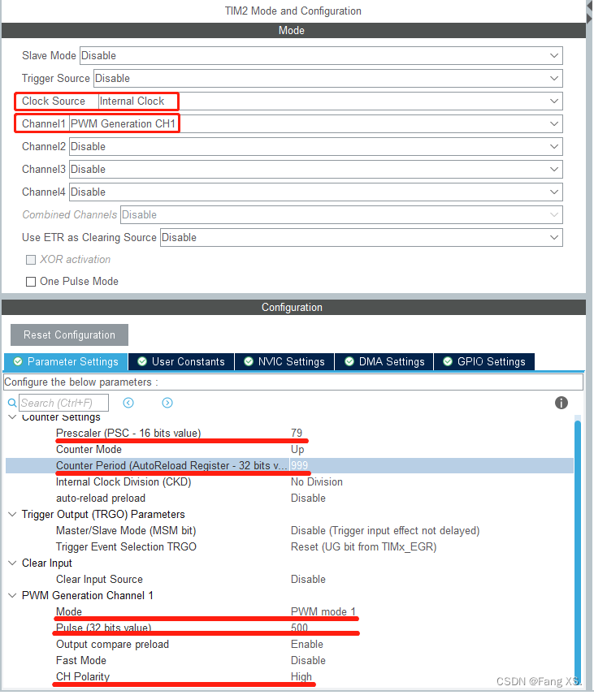Enable One Pulse Mode checkbox
Screen dimensions: 594x695
click(x=31, y=282)
